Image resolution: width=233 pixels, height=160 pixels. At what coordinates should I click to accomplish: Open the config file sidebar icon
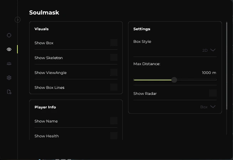click(9, 92)
